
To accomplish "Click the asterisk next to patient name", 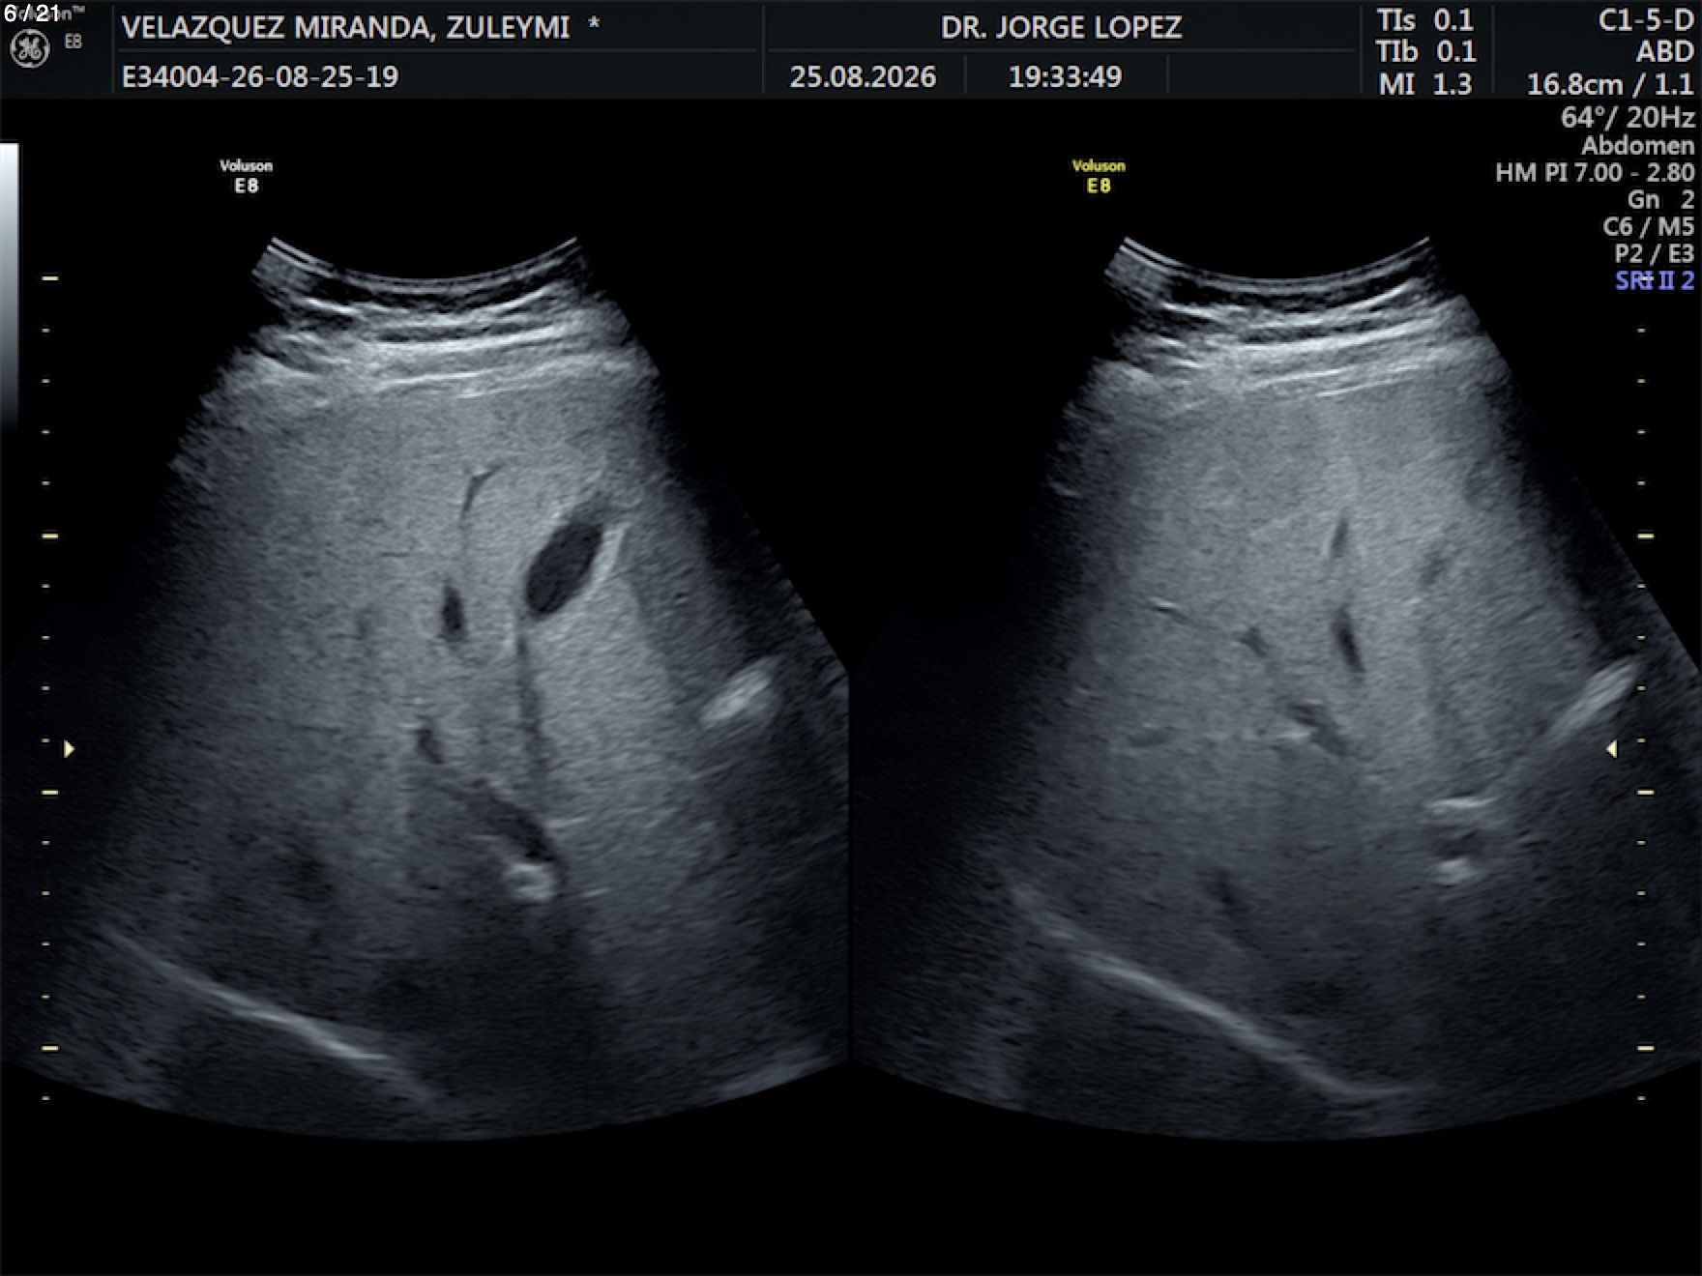I will tap(594, 22).
